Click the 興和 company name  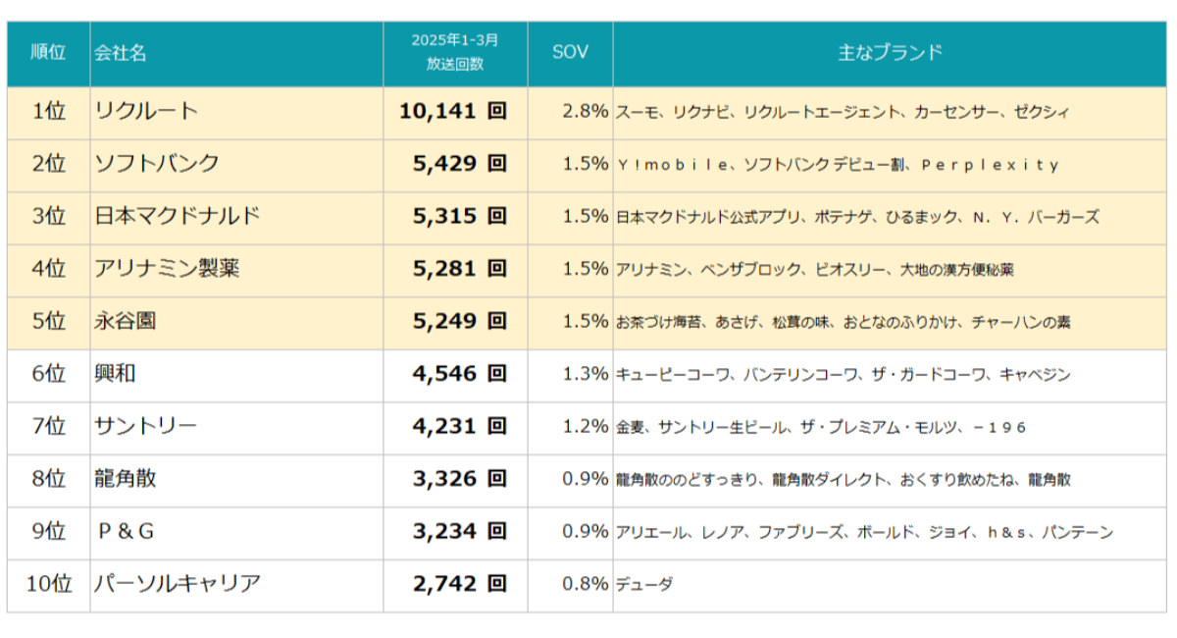(x=114, y=374)
